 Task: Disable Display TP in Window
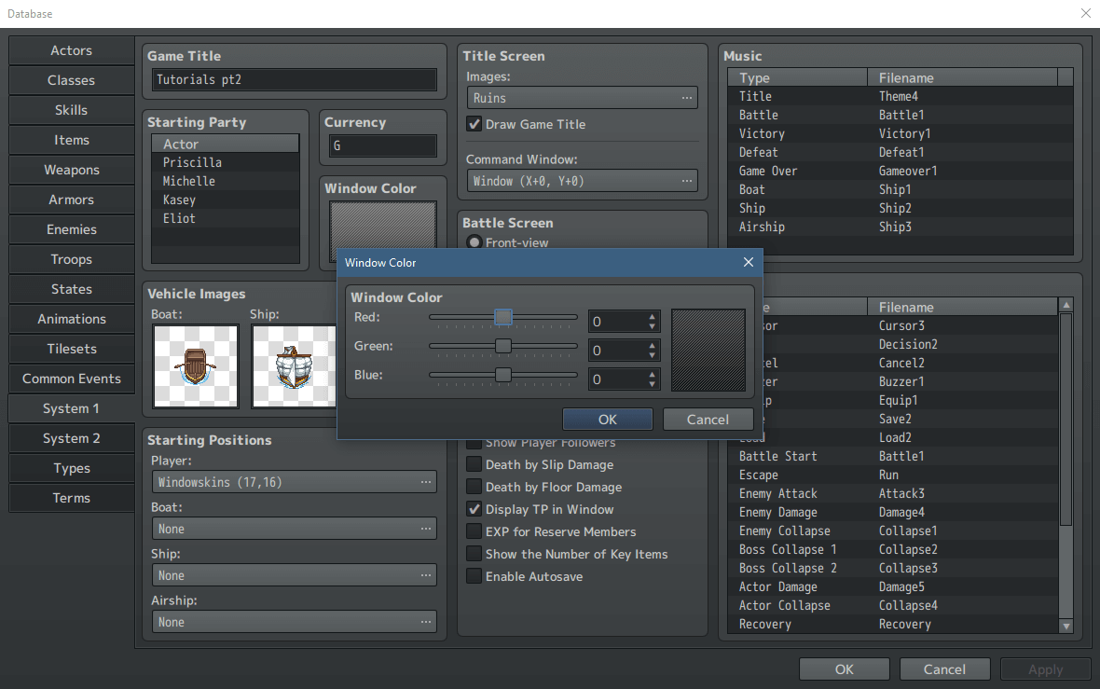474,509
